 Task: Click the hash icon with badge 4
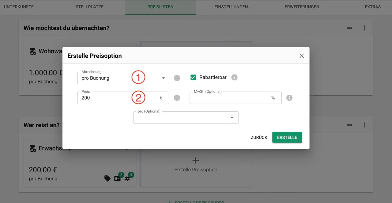(x=127, y=178)
